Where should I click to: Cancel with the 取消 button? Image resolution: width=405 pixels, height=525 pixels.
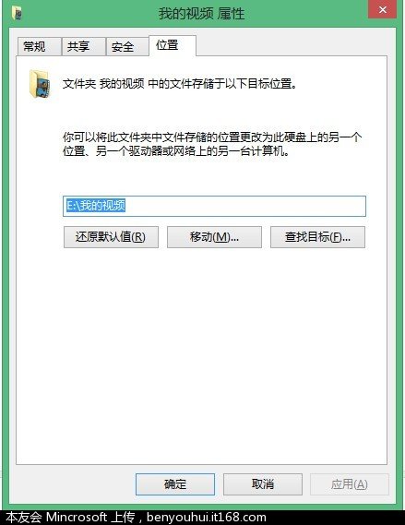click(263, 484)
